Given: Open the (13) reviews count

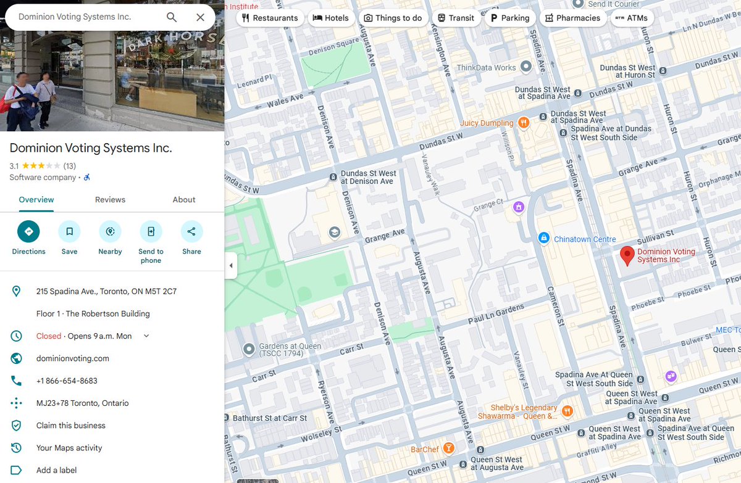Looking at the screenshot, I should 70,165.
